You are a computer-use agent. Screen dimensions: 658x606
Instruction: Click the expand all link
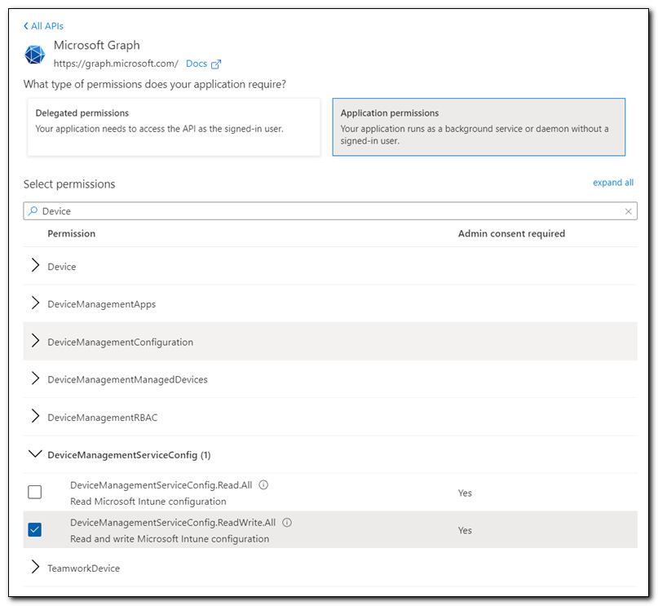click(612, 183)
